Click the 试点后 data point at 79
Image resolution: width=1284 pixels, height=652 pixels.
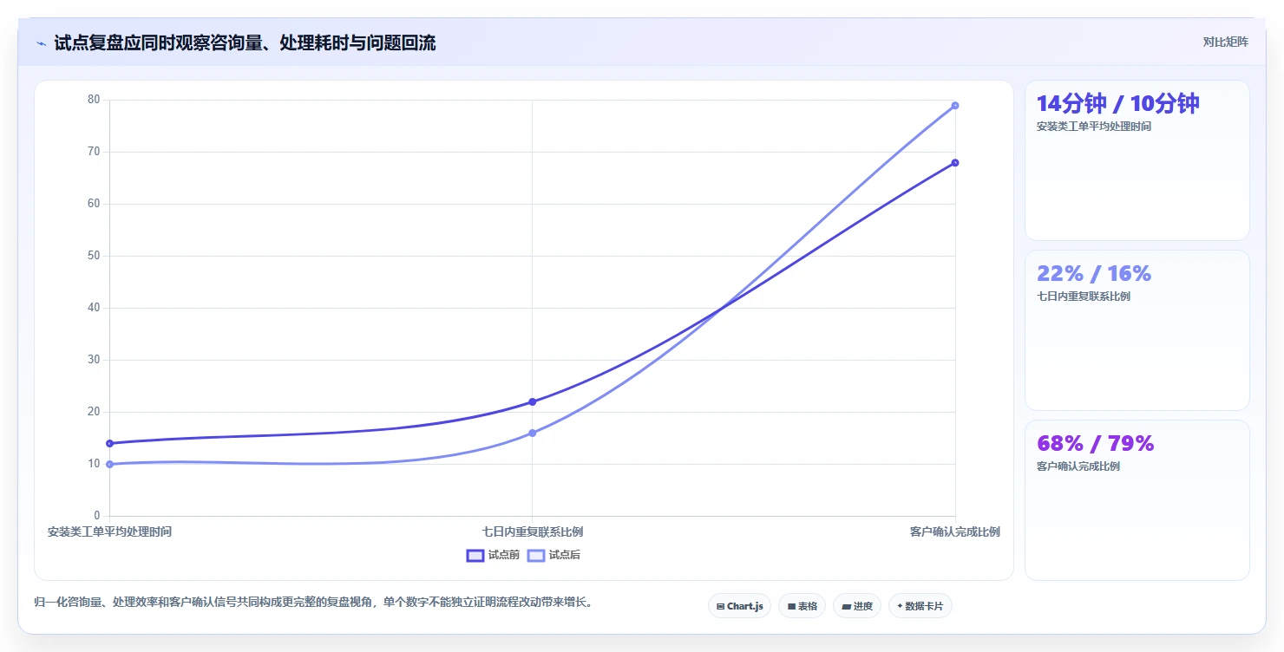coord(954,105)
